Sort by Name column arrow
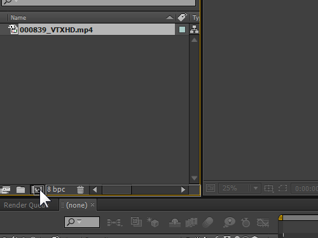This screenshot has width=318, height=238. click(x=170, y=17)
